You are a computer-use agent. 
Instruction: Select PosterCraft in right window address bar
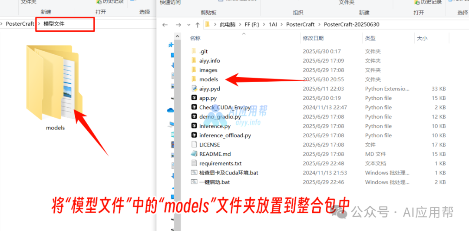[x=300, y=25]
